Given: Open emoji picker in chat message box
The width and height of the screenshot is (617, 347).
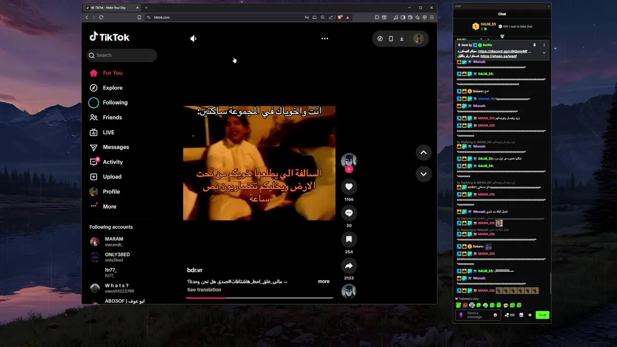Looking at the screenshot, I should pyautogui.click(x=495, y=315).
